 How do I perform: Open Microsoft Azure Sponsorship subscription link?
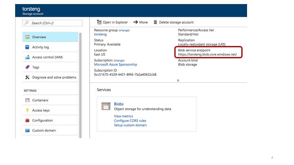[x=116, y=64]
